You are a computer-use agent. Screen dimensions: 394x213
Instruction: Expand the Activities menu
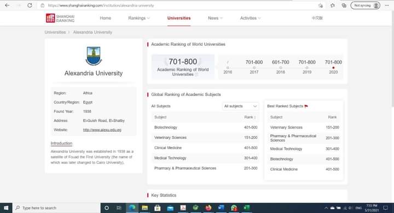[250, 18]
